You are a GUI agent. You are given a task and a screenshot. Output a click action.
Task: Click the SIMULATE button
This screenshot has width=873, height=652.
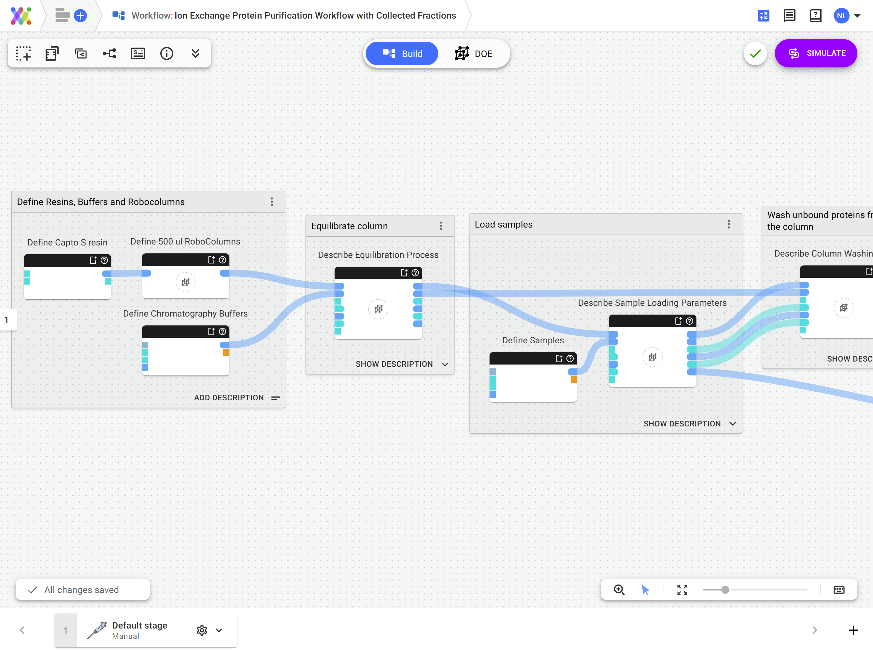coord(816,53)
